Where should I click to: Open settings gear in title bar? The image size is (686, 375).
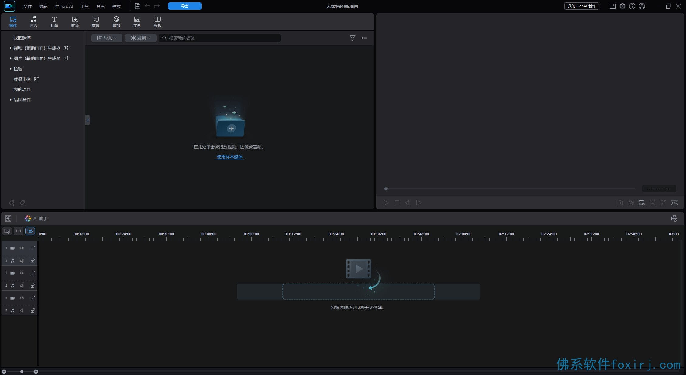coord(622,6)
